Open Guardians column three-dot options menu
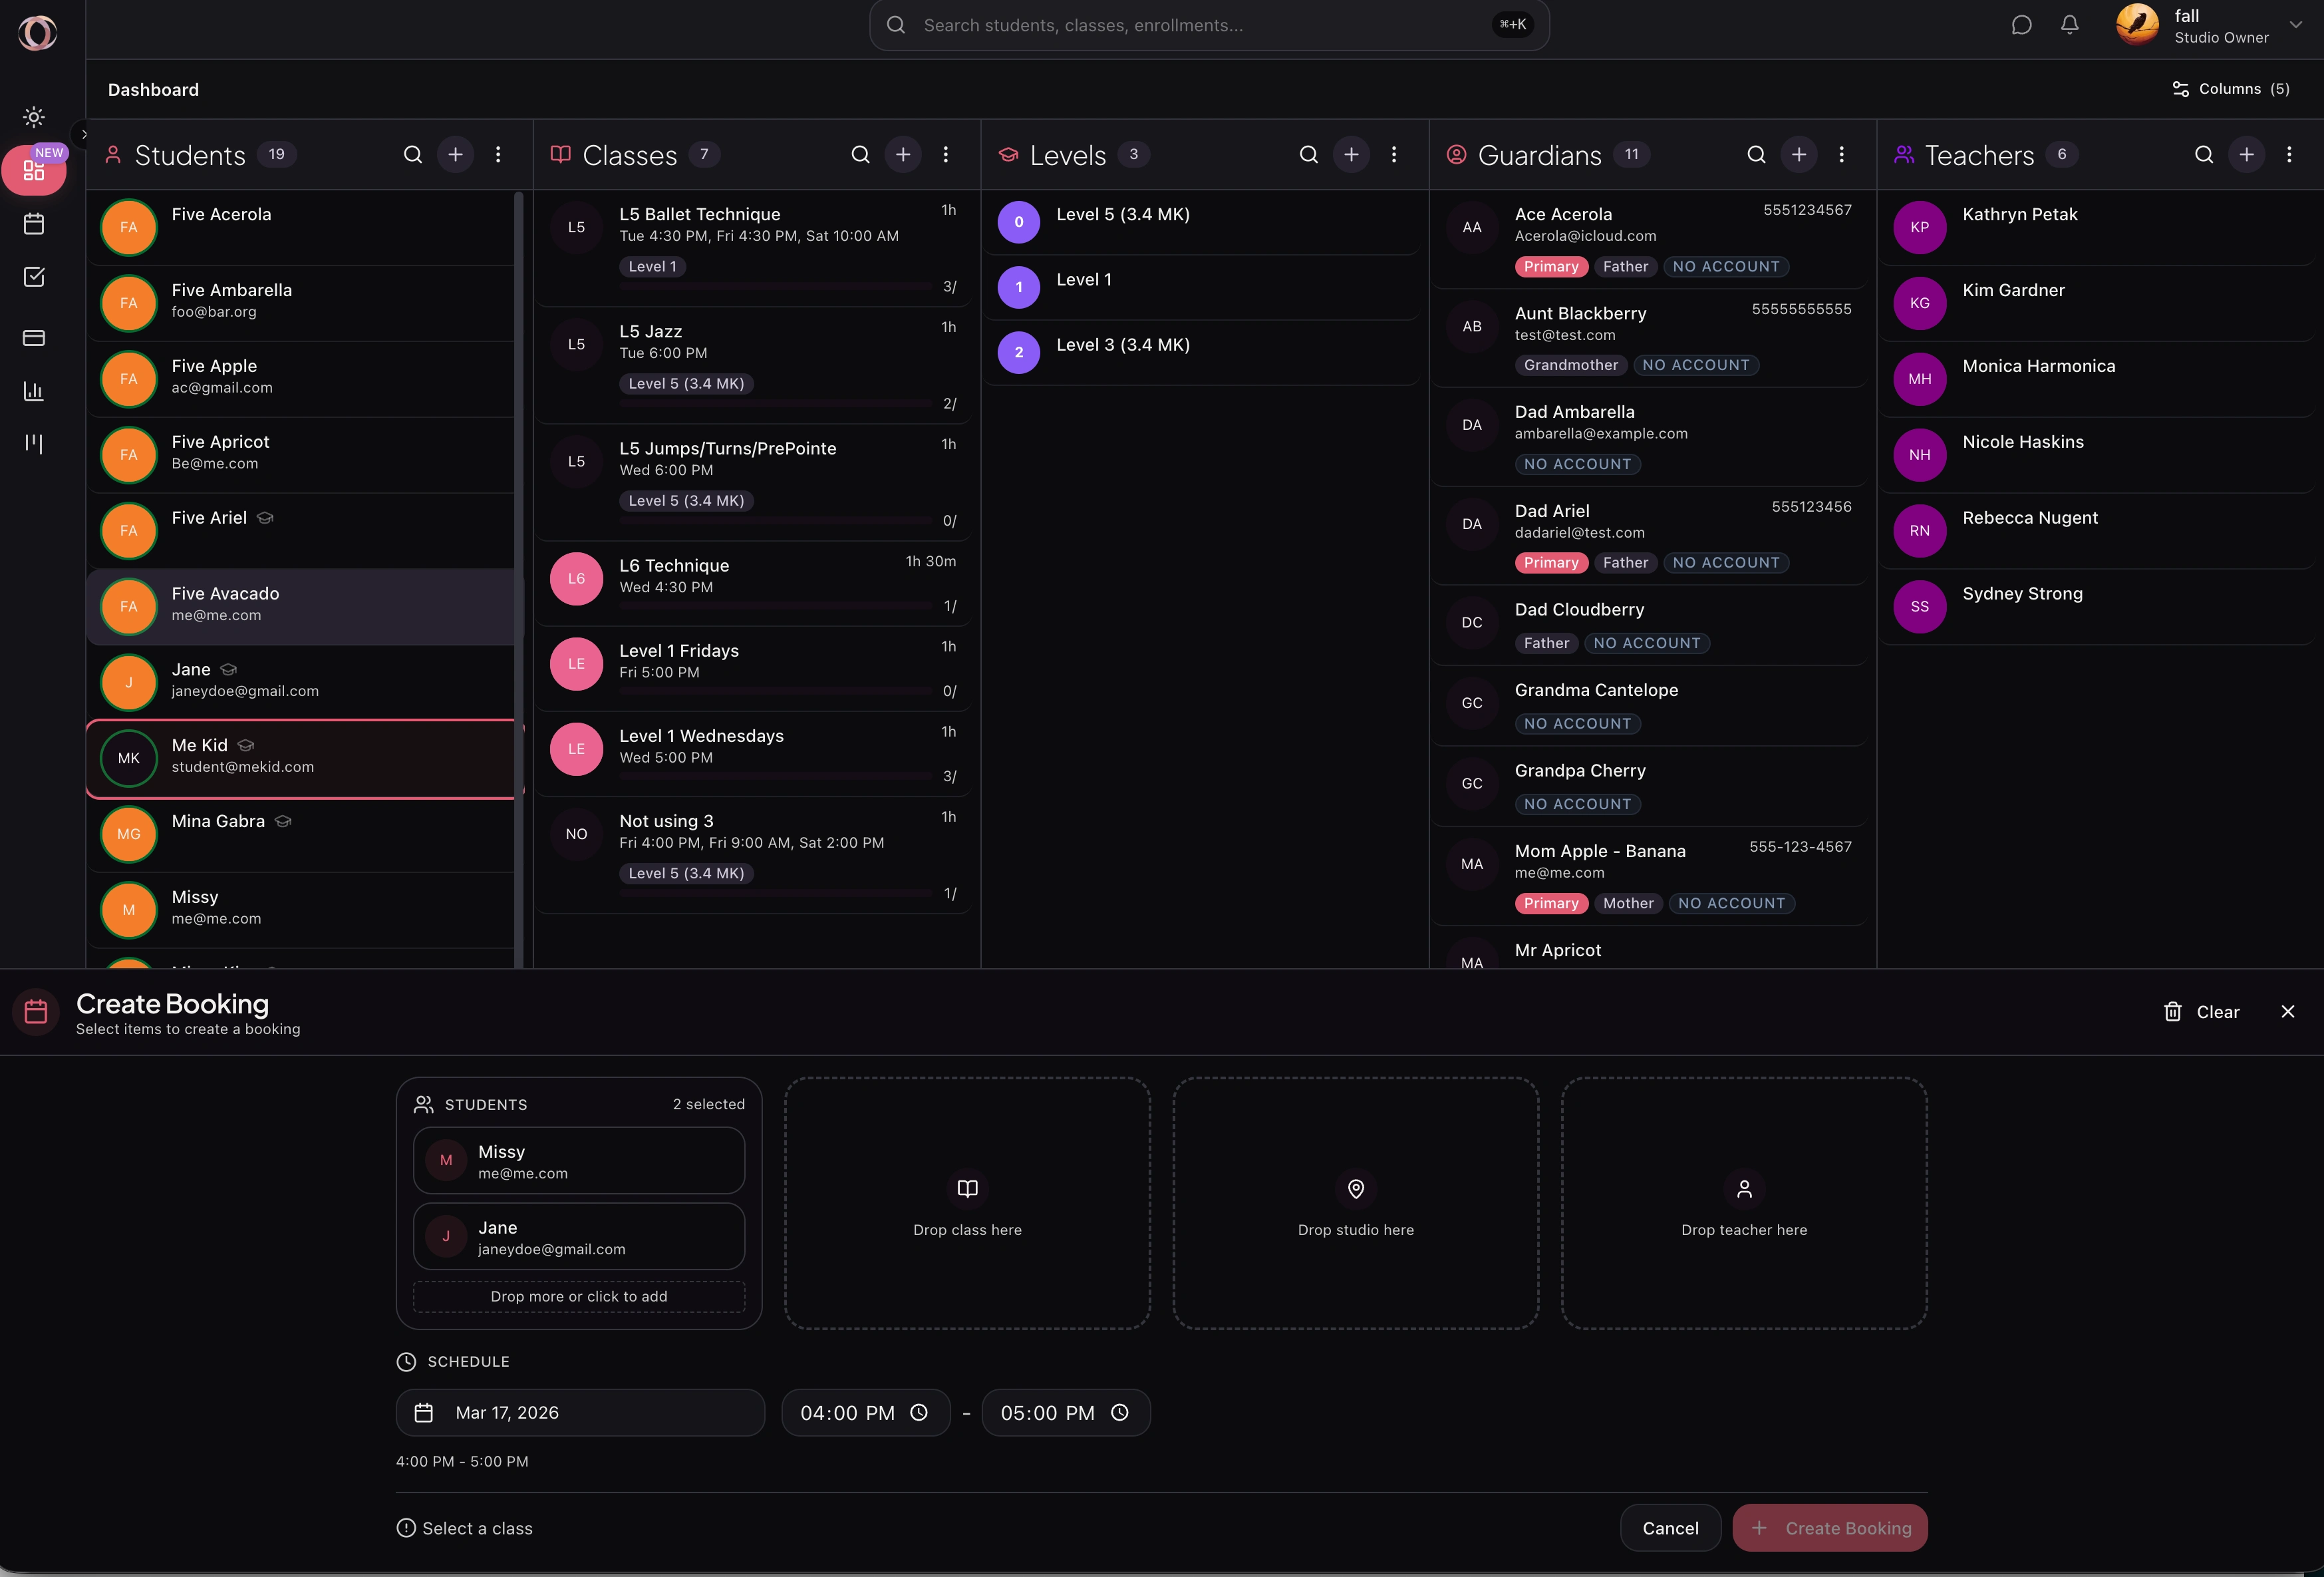This screenshot has height=1577, width=2324. coord(1841,155)
